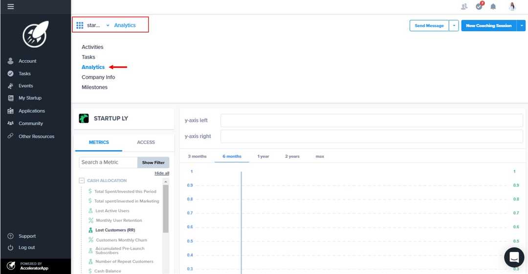
Task: Open the chat widget bubble
Action: click(514, 257)
